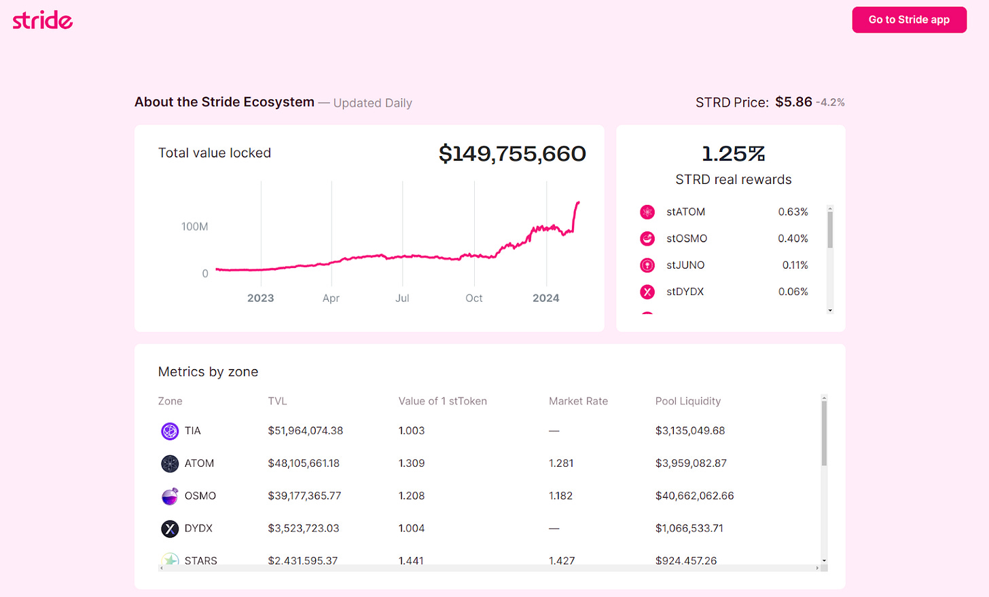Viewport: 989px width, 597px height.
Task: Click the Updated Daily text
Action: point(373,103)
